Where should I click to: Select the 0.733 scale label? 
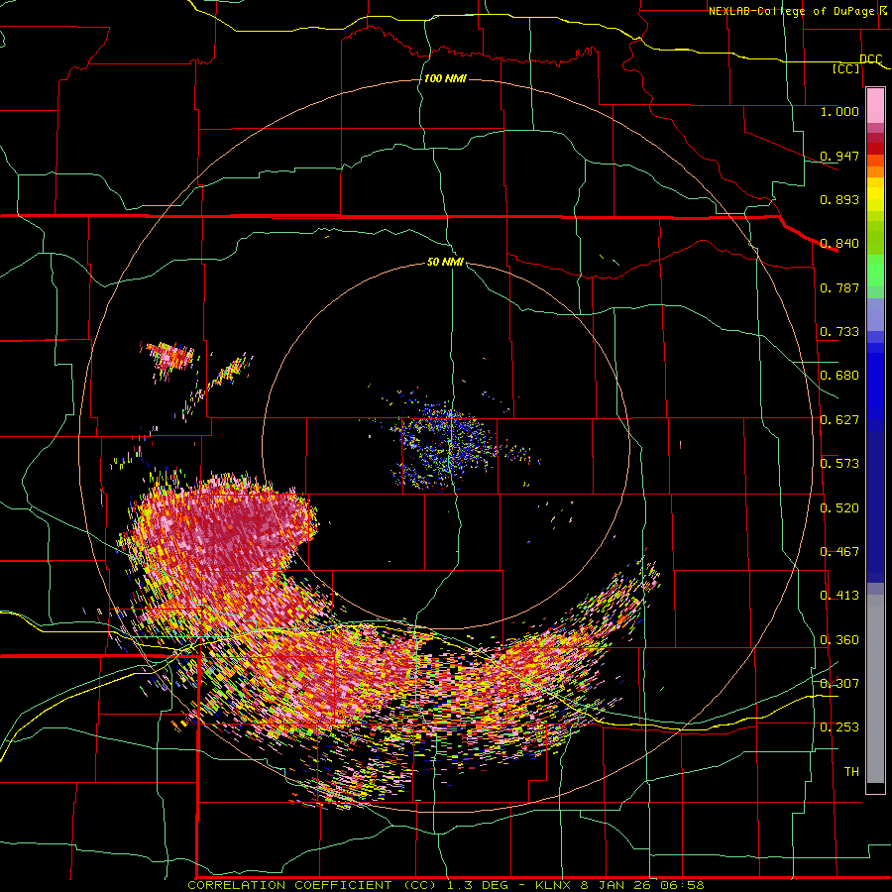(839, 332)
